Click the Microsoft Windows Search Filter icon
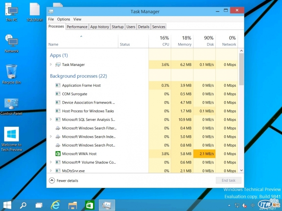Screen dimensions: 282x211 point(58,128)
